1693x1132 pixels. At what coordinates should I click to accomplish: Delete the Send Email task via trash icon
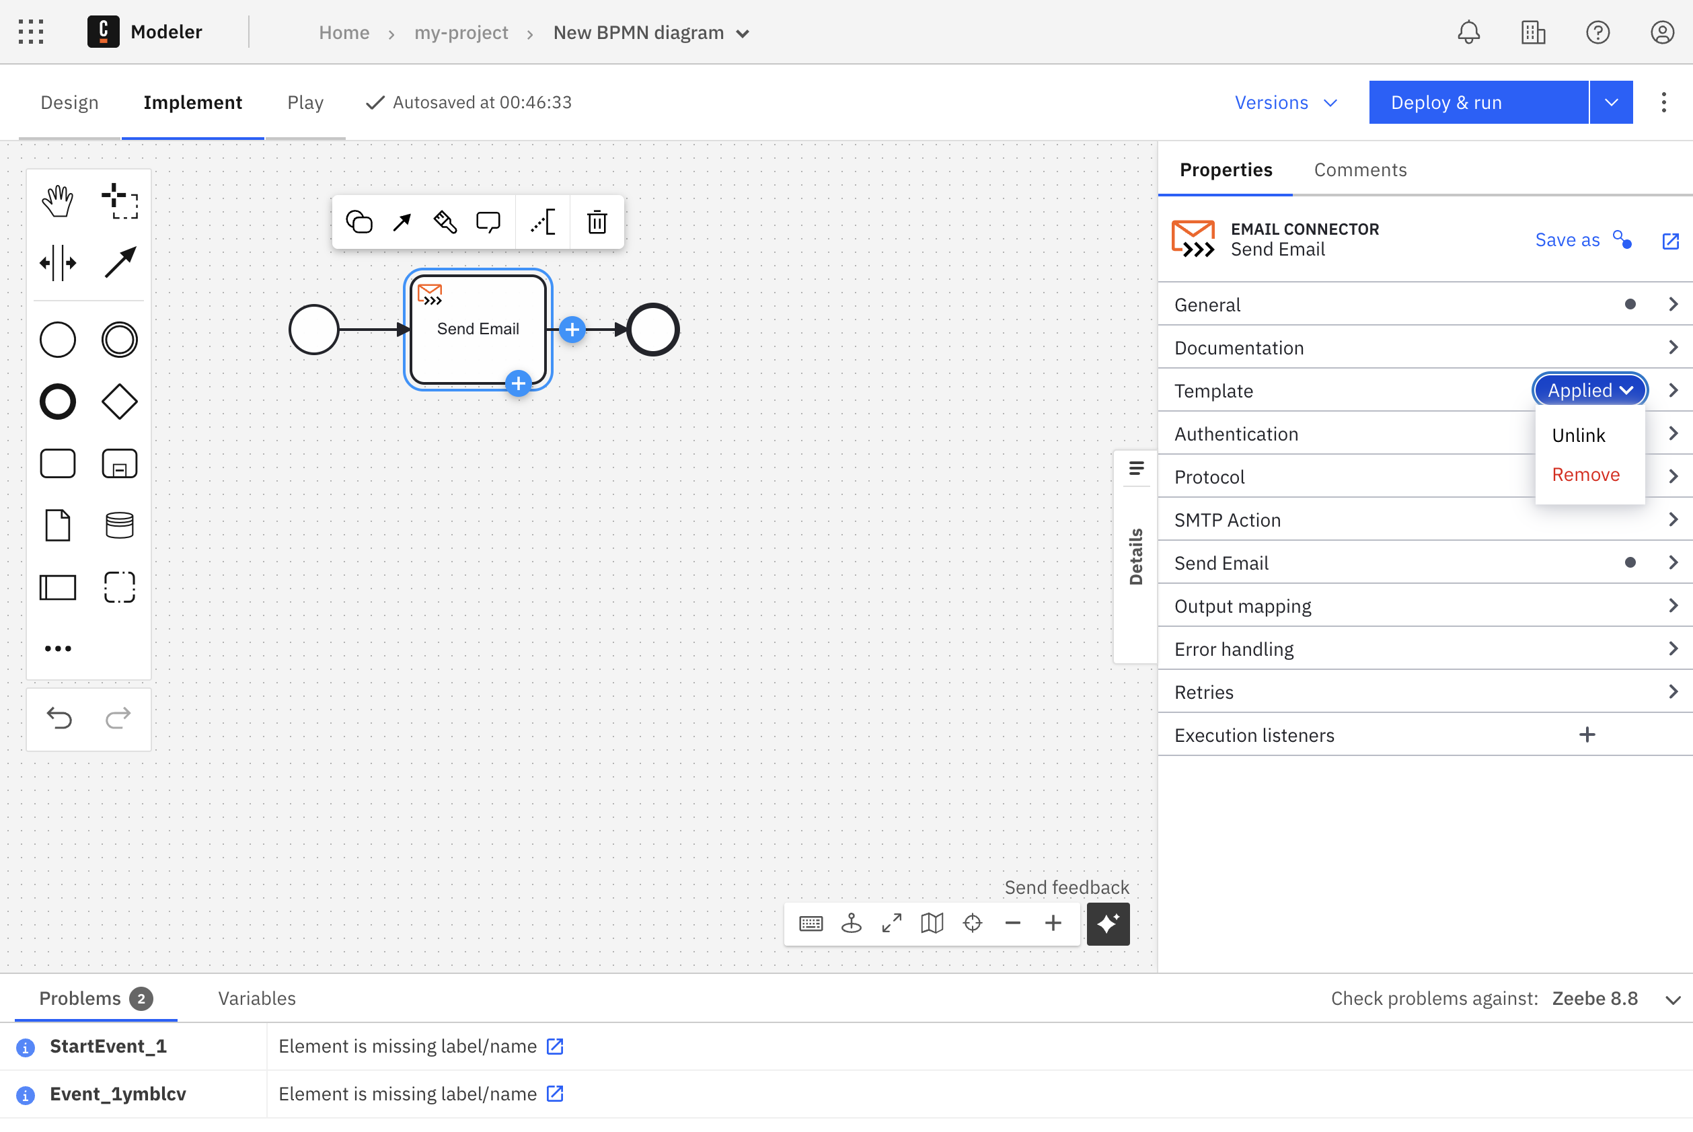coord(597,223)
